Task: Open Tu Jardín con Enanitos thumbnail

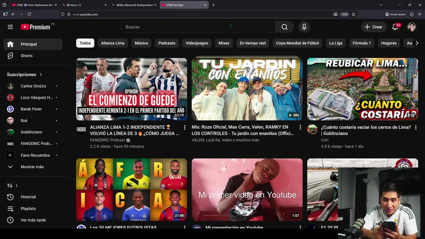Action: pos(247,89)
